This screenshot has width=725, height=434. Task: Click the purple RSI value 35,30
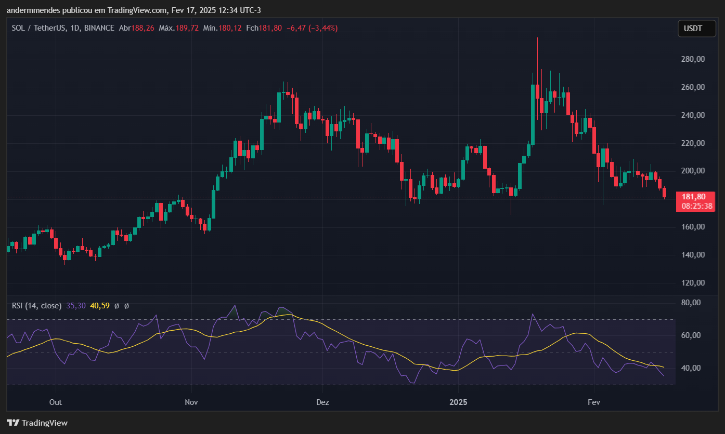click(75, 306)
